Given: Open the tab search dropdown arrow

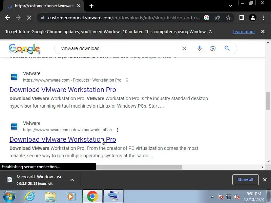Looking at the screenshot, I should pos(231,6).
